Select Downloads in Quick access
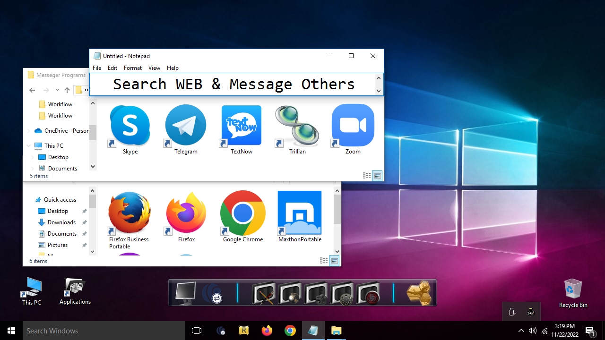 point(61,222)
